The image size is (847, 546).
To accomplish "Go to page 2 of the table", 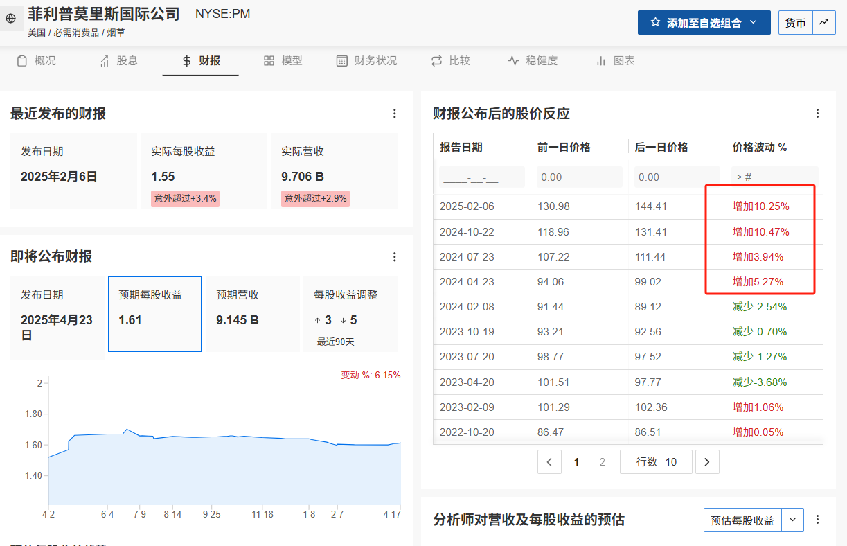I will coord(602,461).
